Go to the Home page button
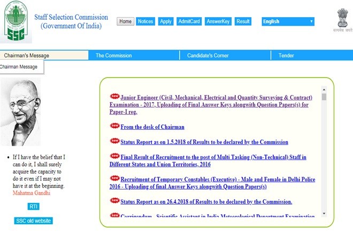This screenshot has height=235, width=353. click(x=125, y=21)
